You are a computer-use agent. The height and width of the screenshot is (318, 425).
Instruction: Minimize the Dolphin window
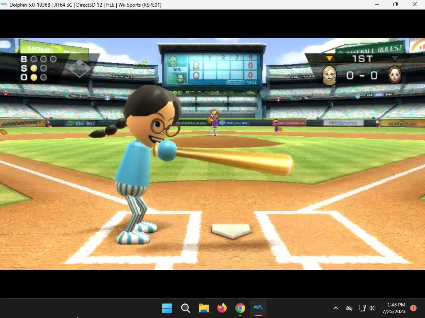(377, 4)
